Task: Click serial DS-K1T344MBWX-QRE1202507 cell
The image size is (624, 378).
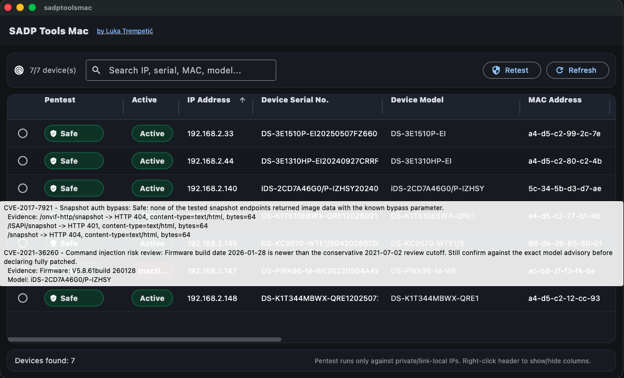Action: point(319,298)
